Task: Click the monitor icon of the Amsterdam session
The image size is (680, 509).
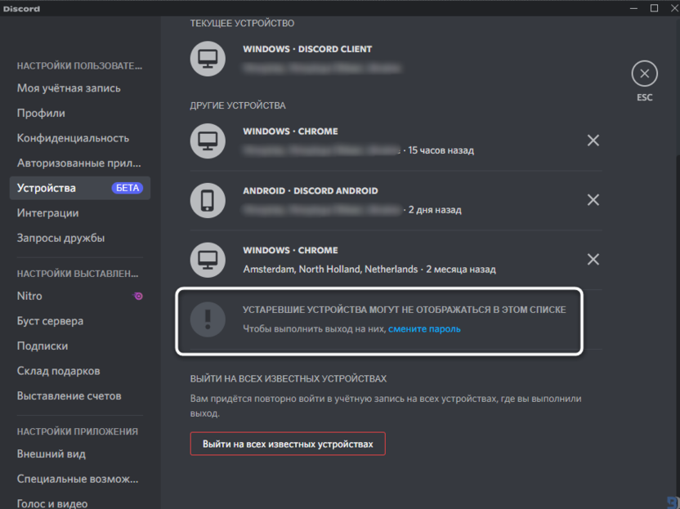Action: [x=208, y=260]
